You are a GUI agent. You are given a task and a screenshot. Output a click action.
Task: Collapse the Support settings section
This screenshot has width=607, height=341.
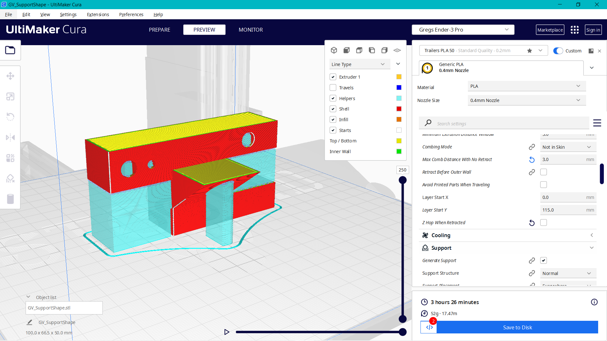tap(508, 248)
